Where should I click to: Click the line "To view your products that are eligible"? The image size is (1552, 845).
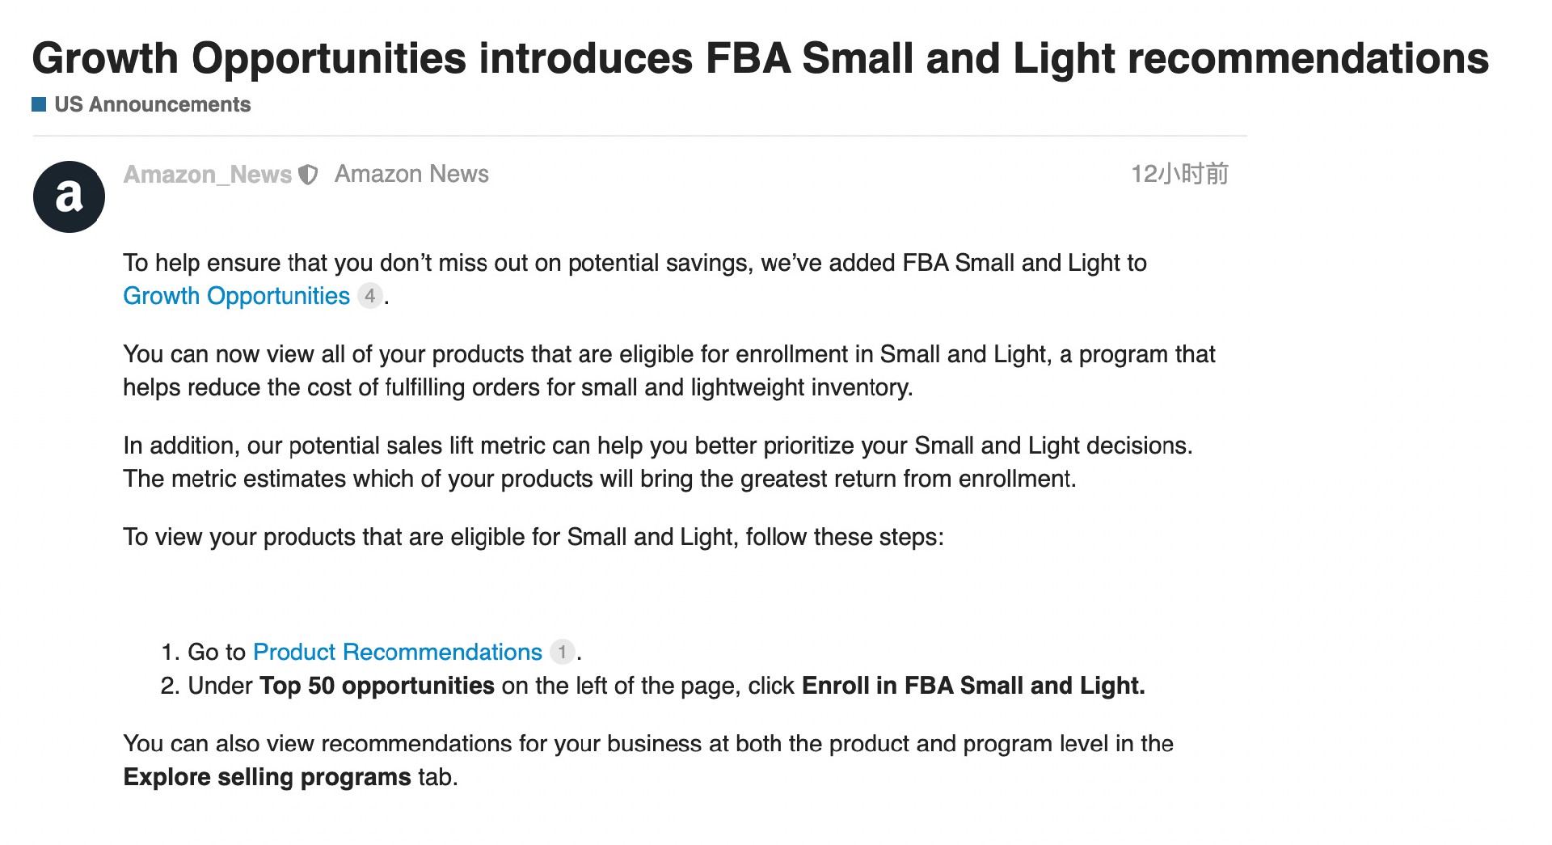[x=533, y=537]
